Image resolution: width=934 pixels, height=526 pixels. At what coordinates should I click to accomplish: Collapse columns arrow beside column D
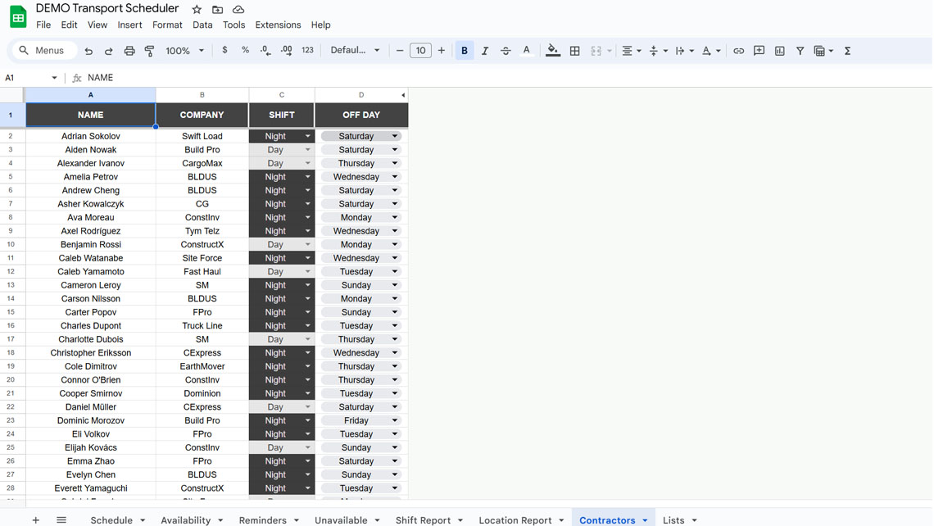click(x=403, y=95)
